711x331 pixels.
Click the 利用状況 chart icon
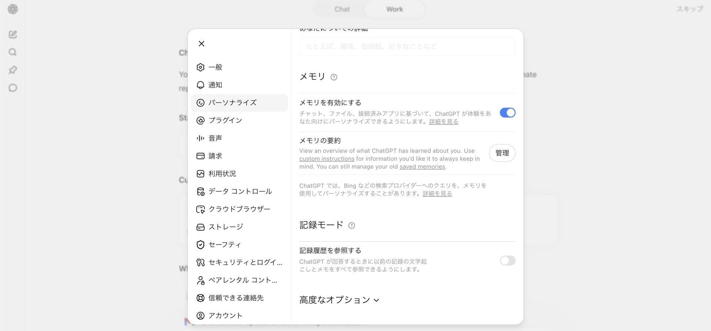coord(200,174)
